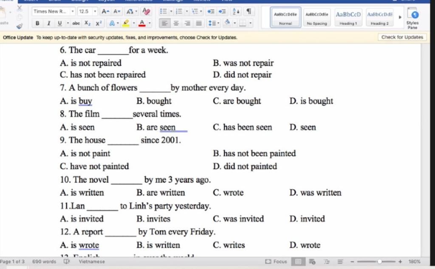
Task: Click answer 'C. has not been repaired'
Action: (103, 75)
